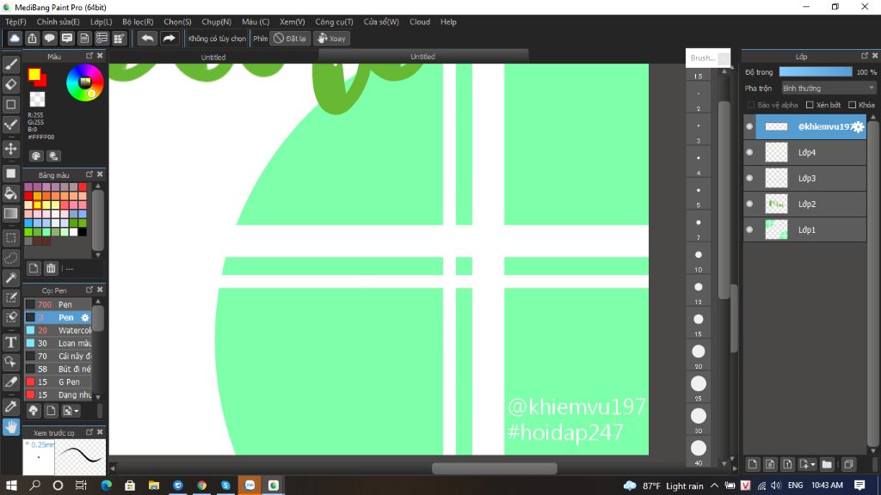Select the Eraser tool
Screen dimensions: 881x495
pyautogui.click(x=10, y=84)
